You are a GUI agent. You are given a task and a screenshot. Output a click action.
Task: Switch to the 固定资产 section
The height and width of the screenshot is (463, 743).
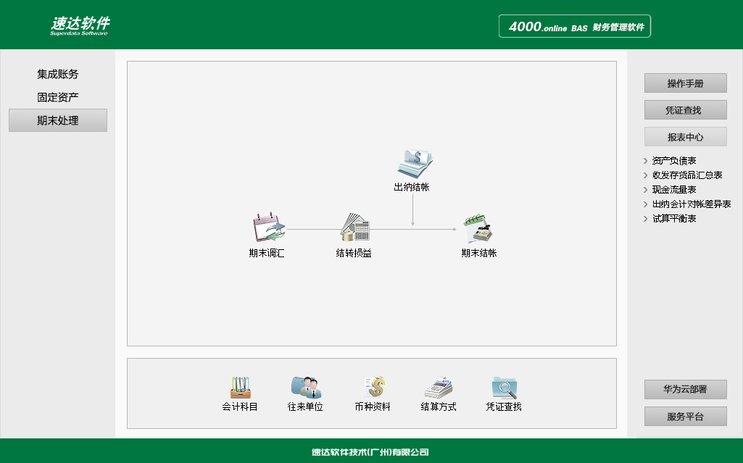[57, 96]
